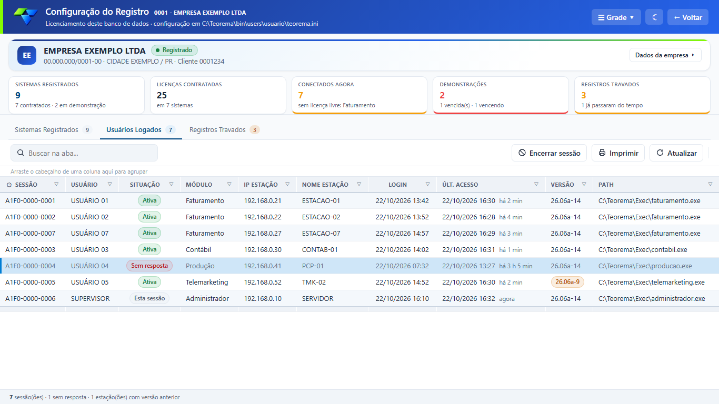Click the Sistemas Registrados summary card
Image resolution: width=719 pixels, height=404 pixels.
tap(77, 95)
